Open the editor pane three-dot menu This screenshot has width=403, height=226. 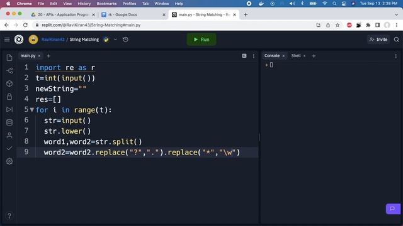coord(253,56)
